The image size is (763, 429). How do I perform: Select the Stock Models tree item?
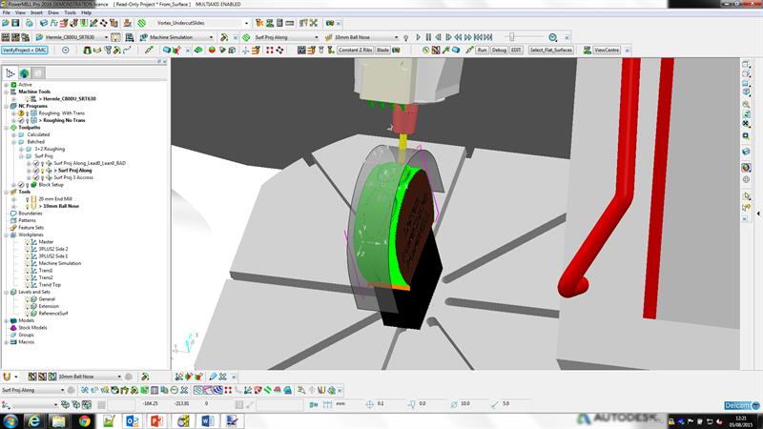pos(32,328)
